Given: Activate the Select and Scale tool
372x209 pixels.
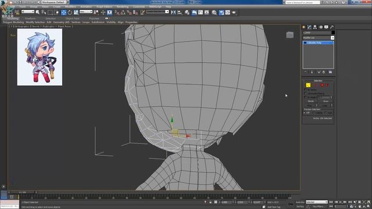Looking at the screenshot, I should [76, 13].
